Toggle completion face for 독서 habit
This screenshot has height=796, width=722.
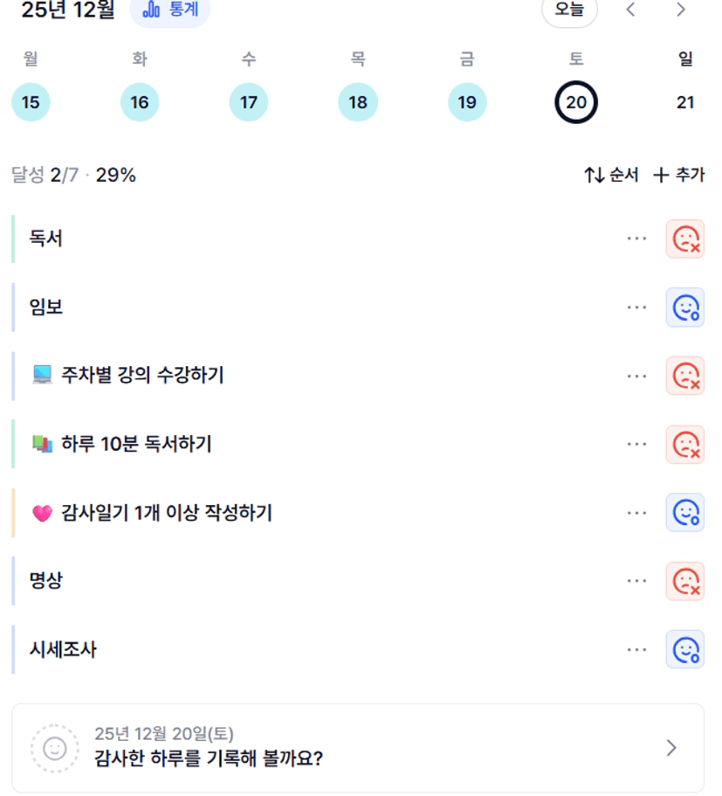point(685,239)
